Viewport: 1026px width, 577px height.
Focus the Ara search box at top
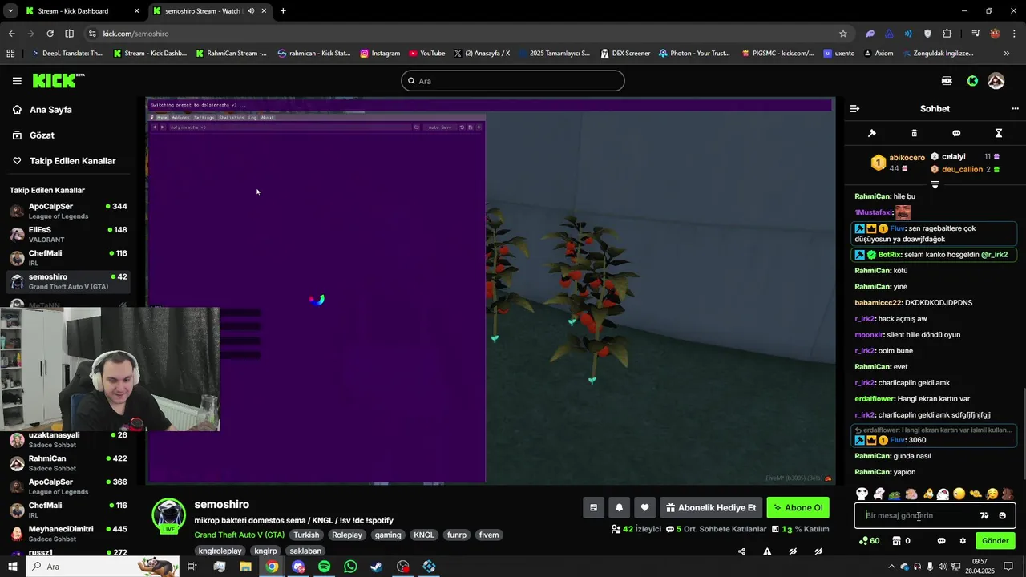(x=513, y=81)
